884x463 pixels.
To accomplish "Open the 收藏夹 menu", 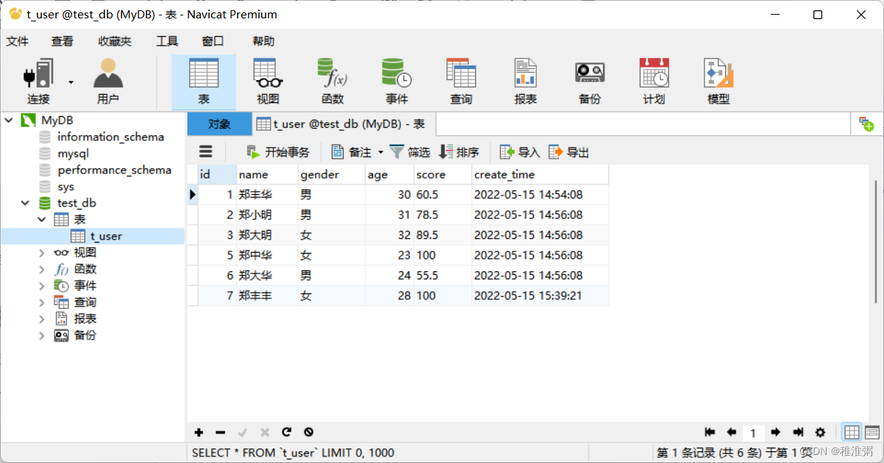I will coord(115,41).
